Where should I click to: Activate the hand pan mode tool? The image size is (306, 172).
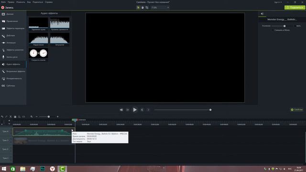(142, 8)
